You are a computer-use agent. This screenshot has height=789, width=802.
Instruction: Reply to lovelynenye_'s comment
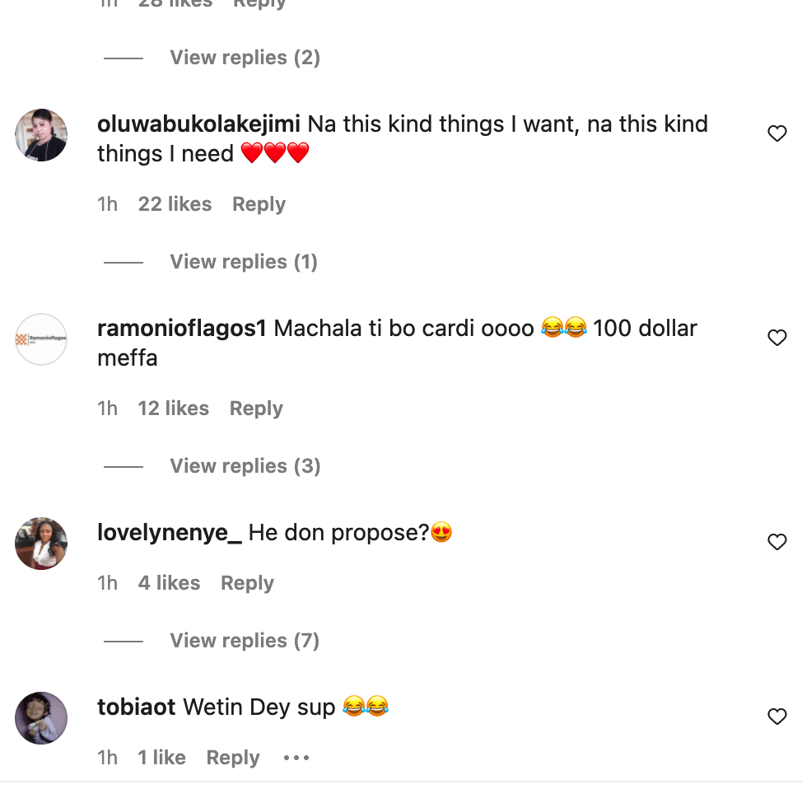point(247,583)
